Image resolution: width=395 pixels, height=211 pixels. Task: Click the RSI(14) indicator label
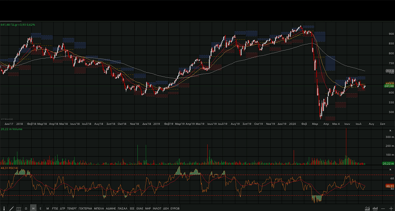point(10,168)
